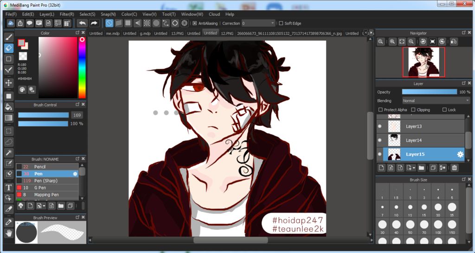The image size is (475, 253).
Task: Open the Snap menu
Action: point(108,14)
